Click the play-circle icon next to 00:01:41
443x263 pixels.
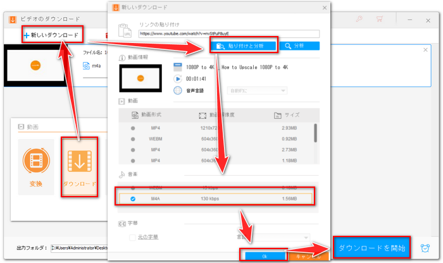coord(178,78)
